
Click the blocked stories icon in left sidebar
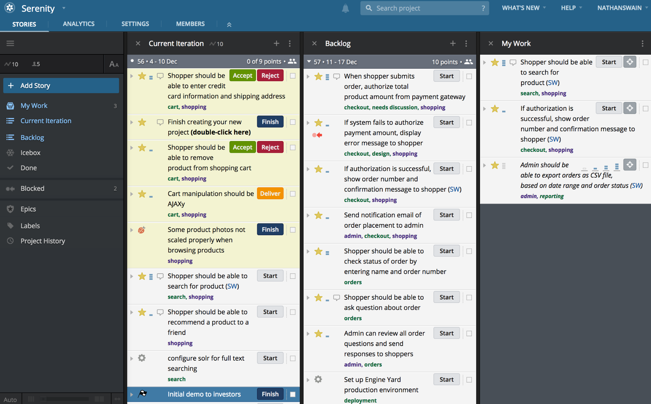10,189
